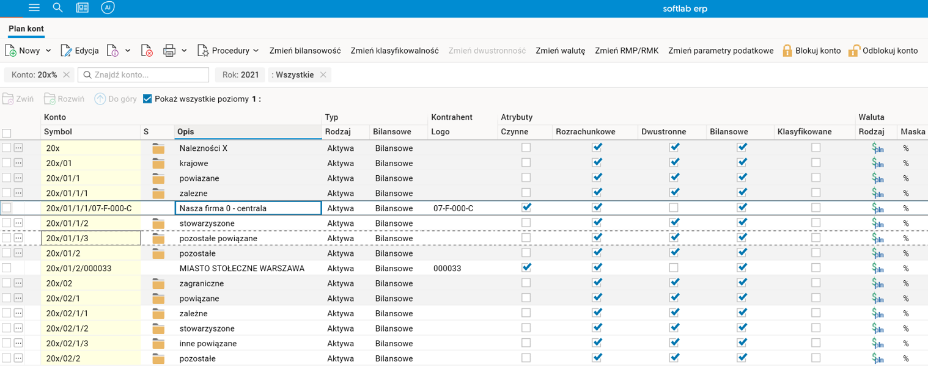Click Zmień walutę in the toolbar
This screenshot has height=370, width=928.
pos(560,51)
